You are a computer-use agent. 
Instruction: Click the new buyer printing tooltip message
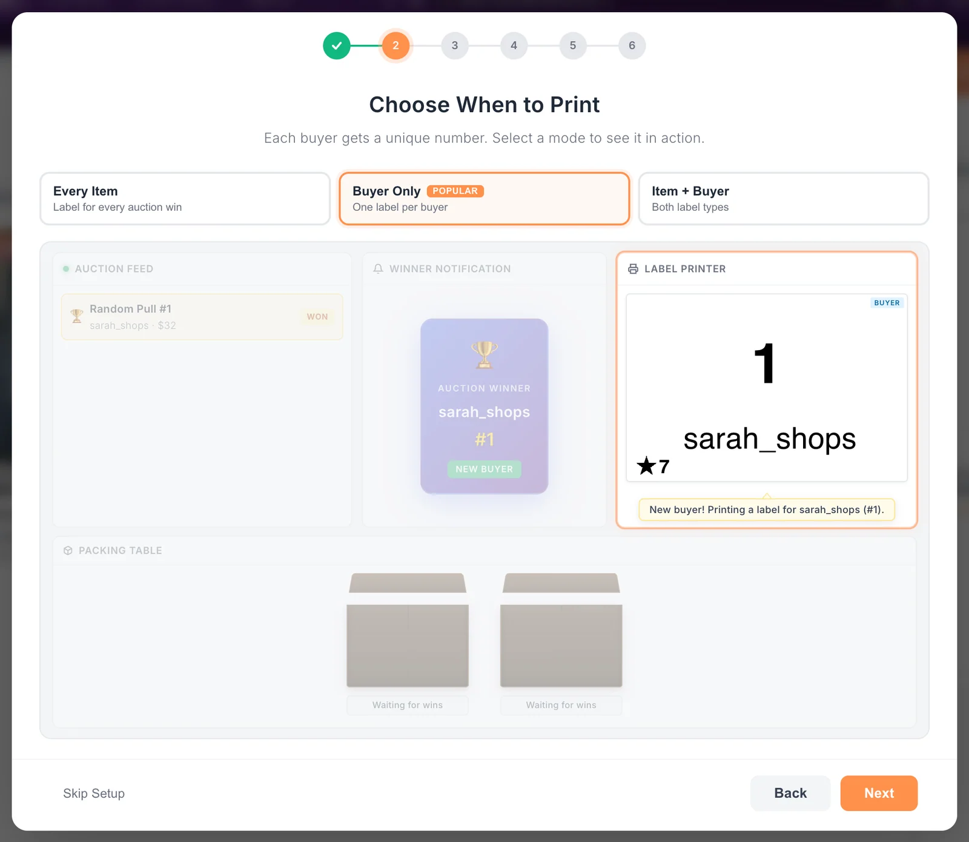[x=767, y=509]
